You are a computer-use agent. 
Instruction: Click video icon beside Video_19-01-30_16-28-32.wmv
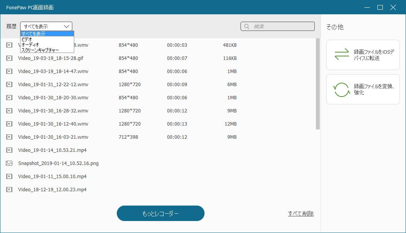(x=9, y=111)
